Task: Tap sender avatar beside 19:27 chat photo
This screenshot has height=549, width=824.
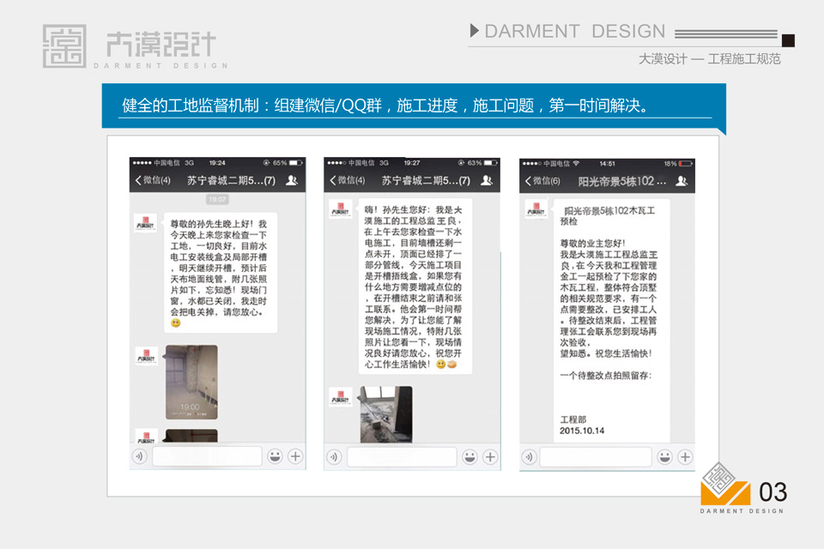Action: 340,396
